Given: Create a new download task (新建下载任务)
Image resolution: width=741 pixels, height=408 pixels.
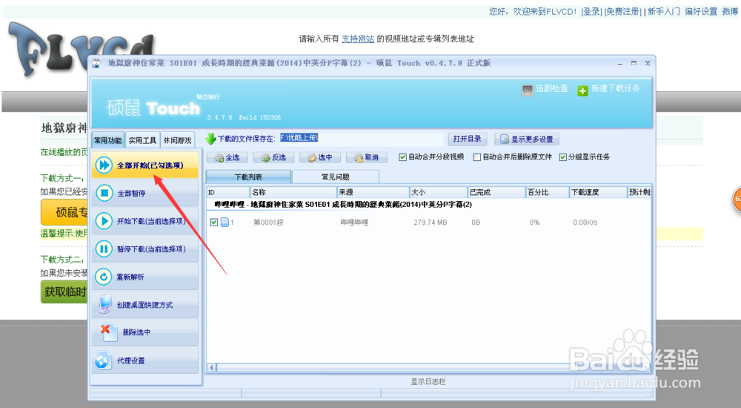Looking at the screenshot, I should coord(608,89).
